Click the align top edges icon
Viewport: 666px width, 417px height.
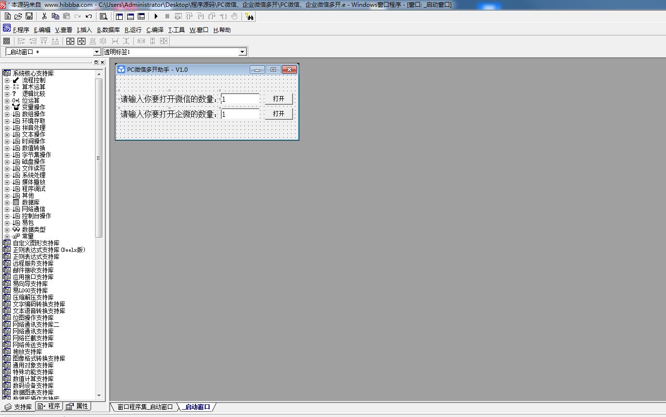point(44,41)
